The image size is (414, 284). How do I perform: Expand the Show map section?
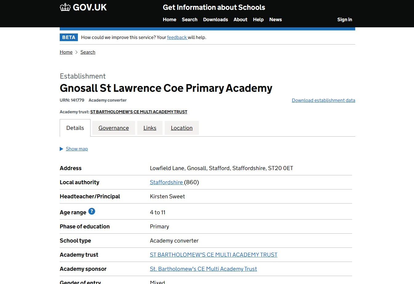pos(77,149)
